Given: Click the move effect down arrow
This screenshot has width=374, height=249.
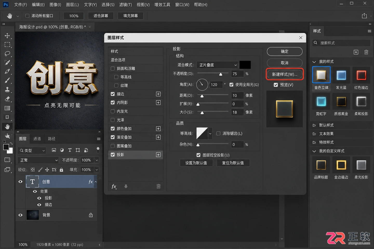Looking at the screenshot, I should click(126, 186).
